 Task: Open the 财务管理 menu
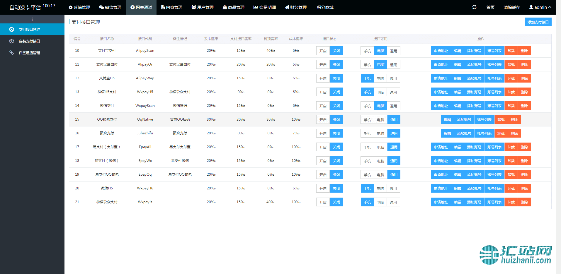(x=296, y=7)
